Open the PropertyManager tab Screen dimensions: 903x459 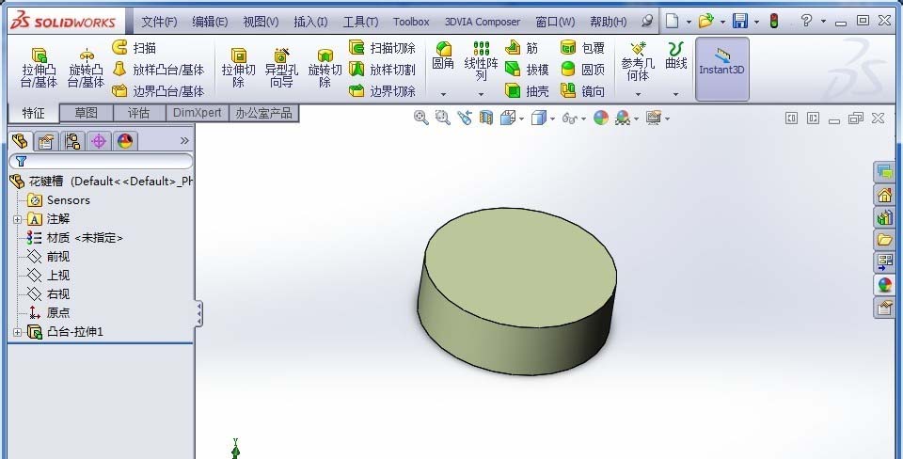[x=45, y=140]
